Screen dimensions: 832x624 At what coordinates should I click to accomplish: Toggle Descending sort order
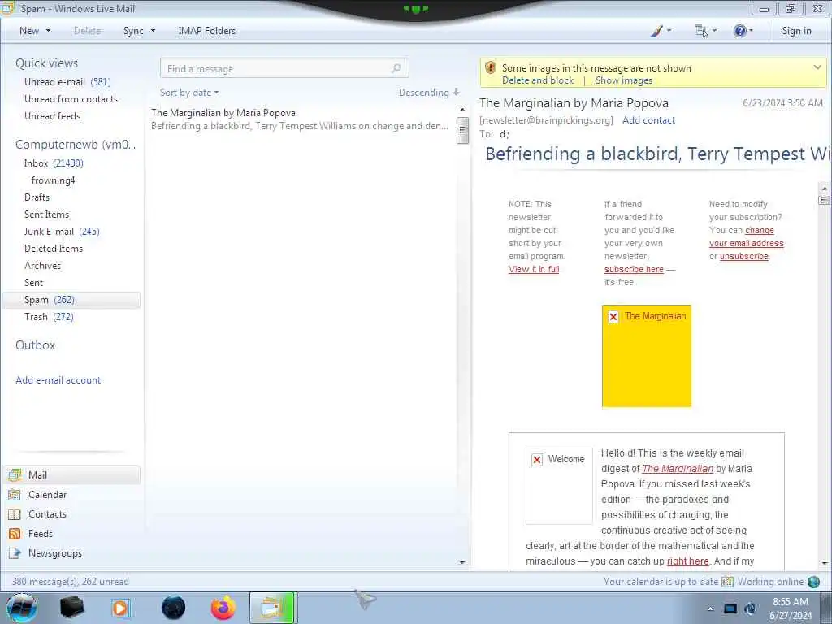[429, 93]
